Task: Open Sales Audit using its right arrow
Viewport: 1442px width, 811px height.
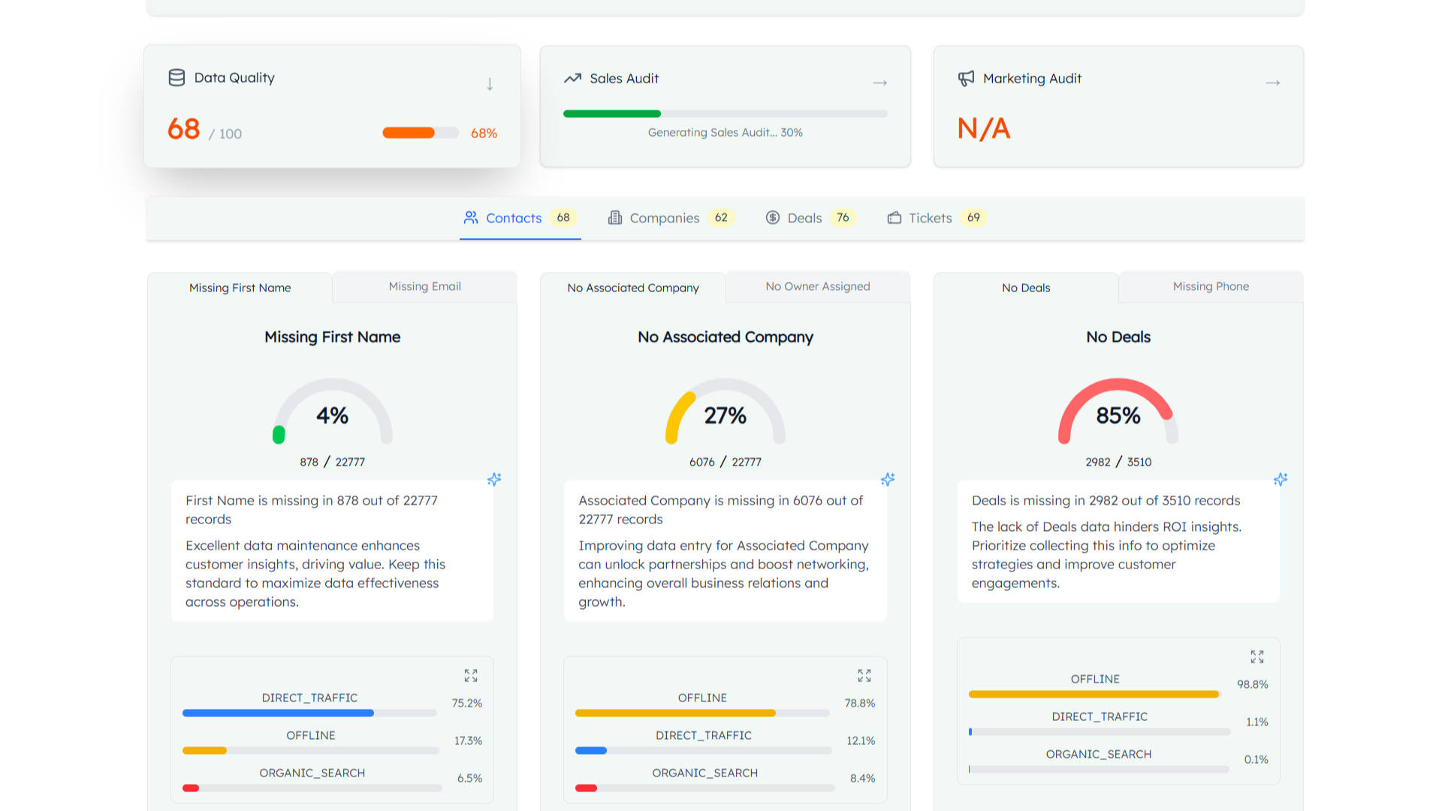Action: click(880, 83)
